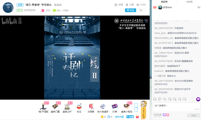Screen dimensions: 201x120
Task: Select the 盛典门票 gift
Action: 55,107
